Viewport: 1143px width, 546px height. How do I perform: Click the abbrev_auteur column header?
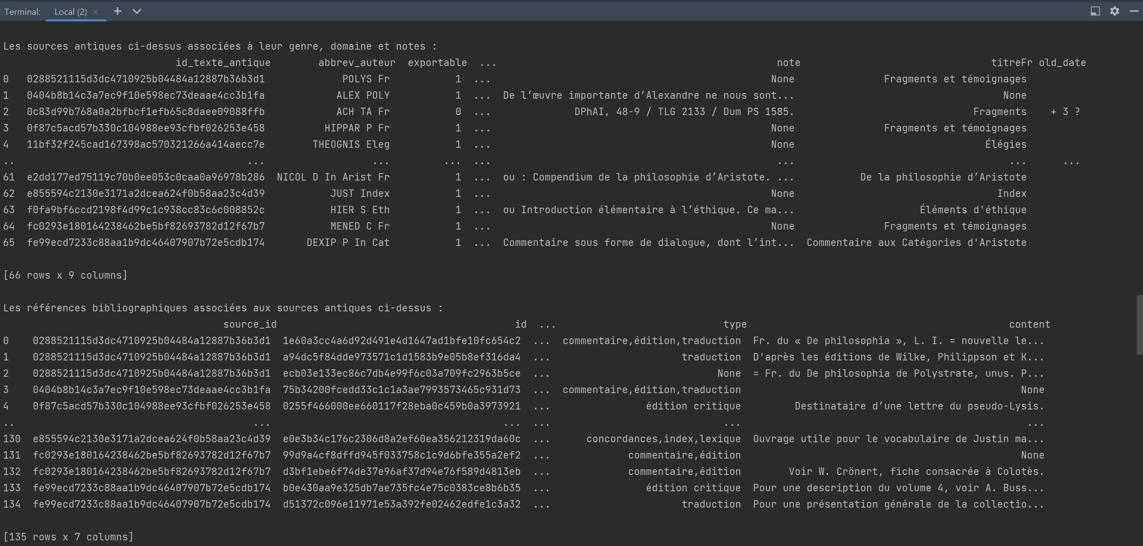357,63
